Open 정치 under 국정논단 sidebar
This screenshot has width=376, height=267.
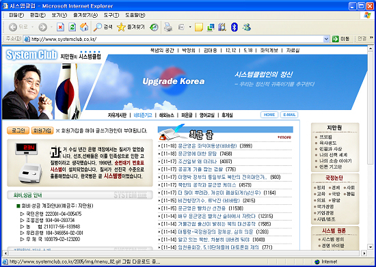point(321,188)
